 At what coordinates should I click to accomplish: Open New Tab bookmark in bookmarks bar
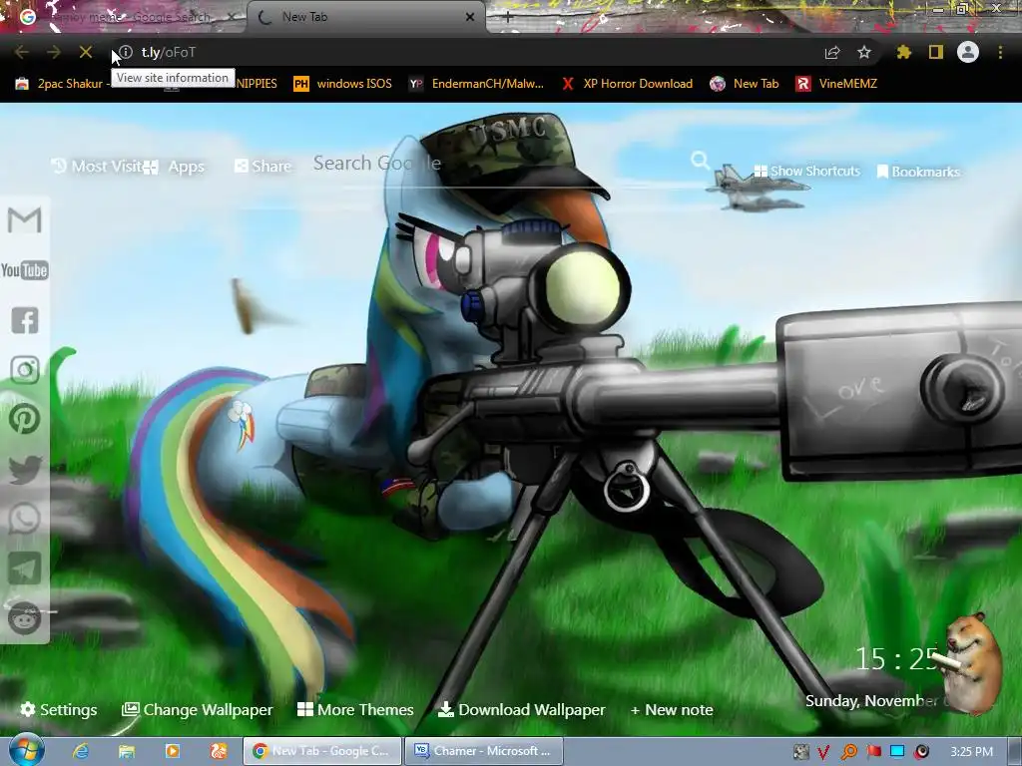(x=745, y=84)
